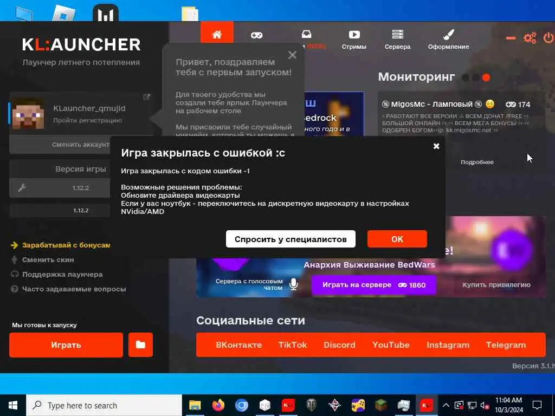Open the notification center icon
Viewport: 555px width, 416px height.
(537, 405)
